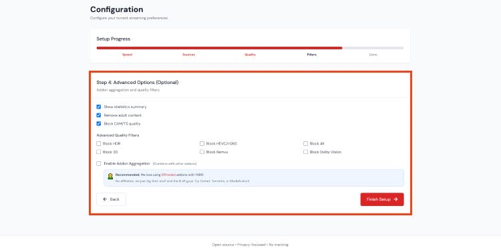Image resolution: width=501 pixels, height=248 pixels.
Task: Tick the Block 4K checkbox
Action: click(x=305, y=143)
